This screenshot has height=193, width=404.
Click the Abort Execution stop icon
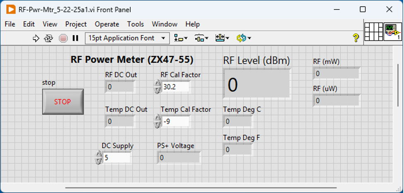point(63,38)
